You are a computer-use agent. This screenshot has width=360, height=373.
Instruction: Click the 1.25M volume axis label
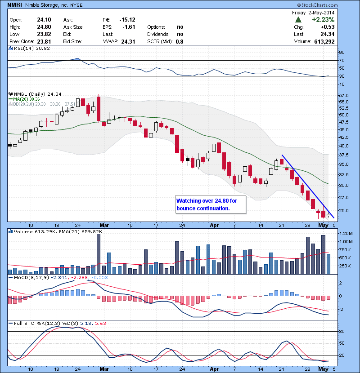pos(346,234)
